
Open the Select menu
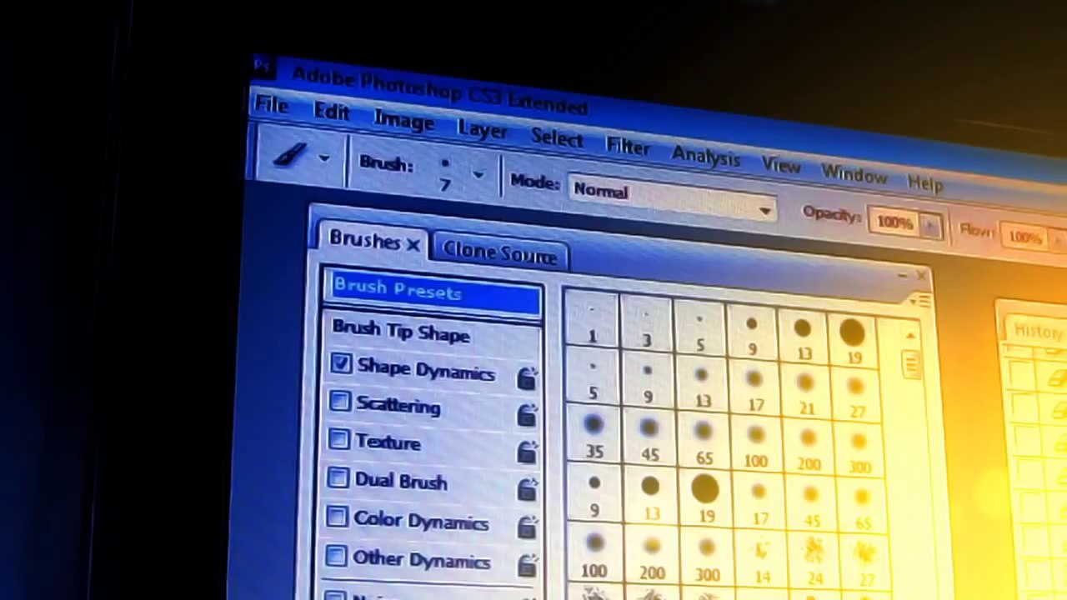click(x=556, y=138)
